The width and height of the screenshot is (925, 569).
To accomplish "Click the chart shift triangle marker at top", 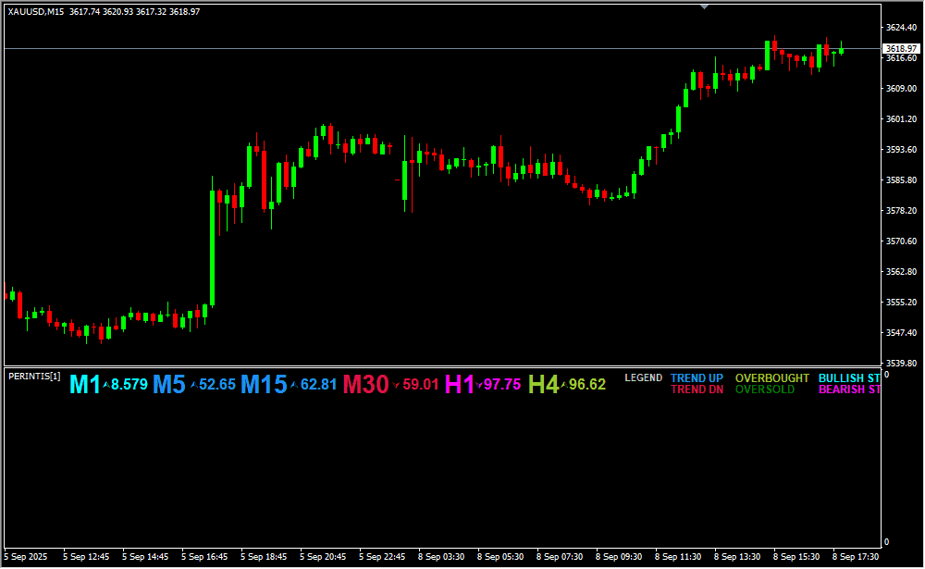I will click(705, 6).
